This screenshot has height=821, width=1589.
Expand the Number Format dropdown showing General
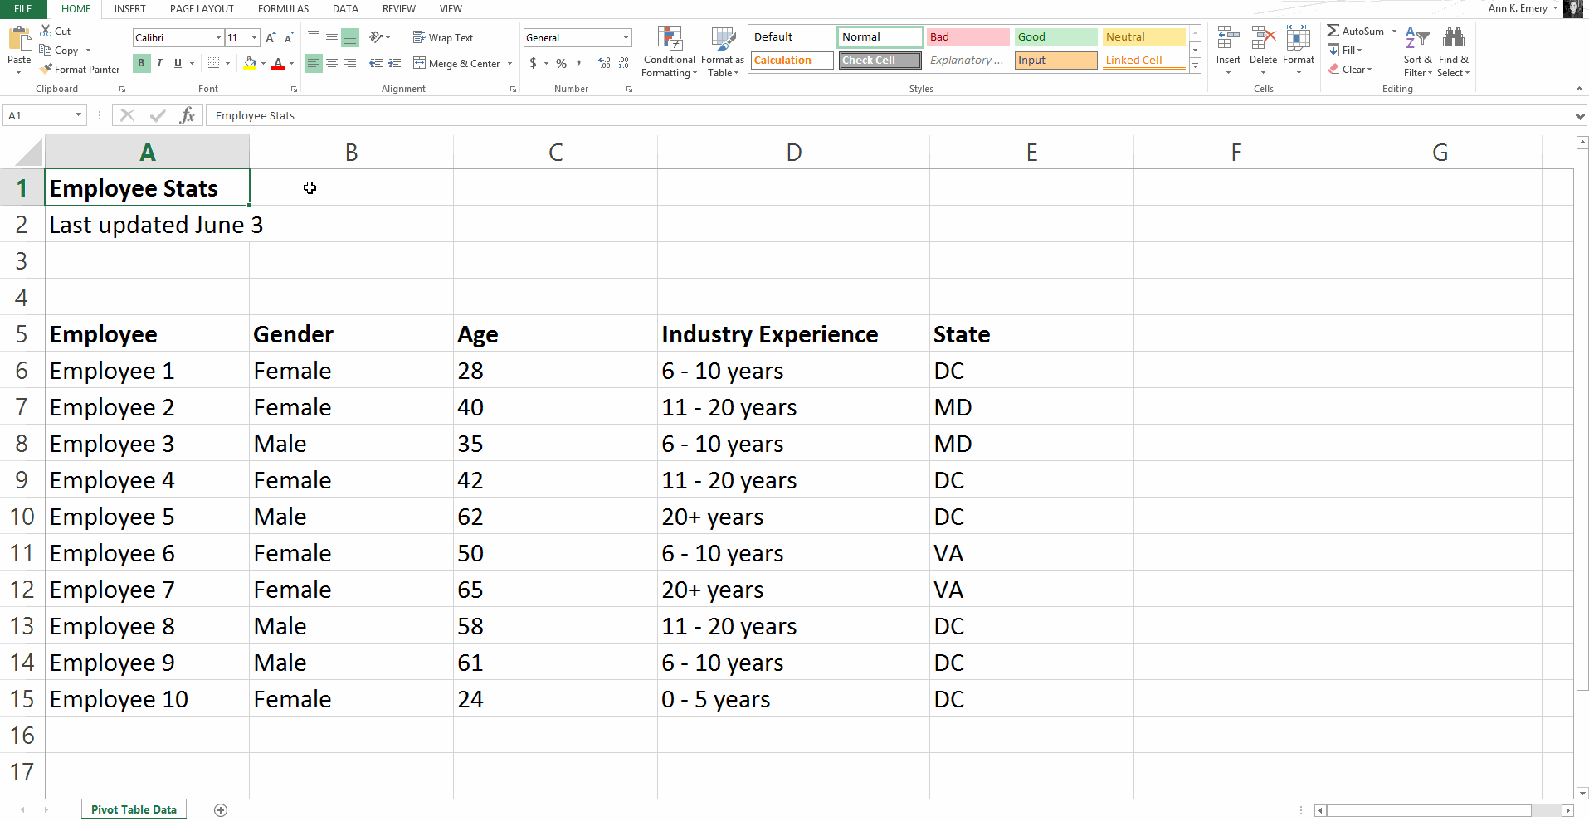pyautogui.click(x=625, y=37)
